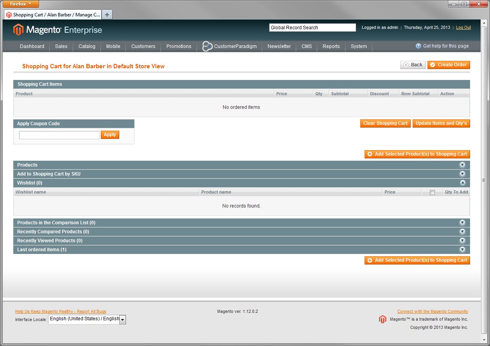Click the upper Add Selected Product(s) to Shopping Cart button
Viewport: 490px width, 346px height.
point(417,154)
